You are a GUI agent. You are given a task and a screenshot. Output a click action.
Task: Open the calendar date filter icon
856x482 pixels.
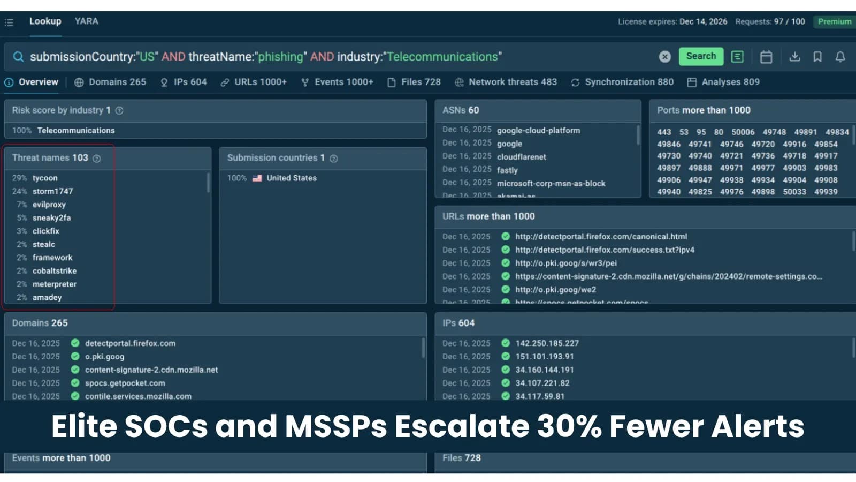(x=766, y=57)
